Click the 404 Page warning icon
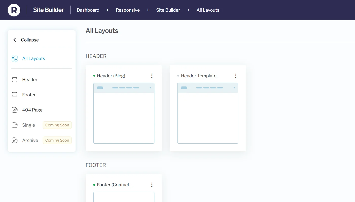The height and width of the screenshot is (202, 355). click(x=15, y=110)
